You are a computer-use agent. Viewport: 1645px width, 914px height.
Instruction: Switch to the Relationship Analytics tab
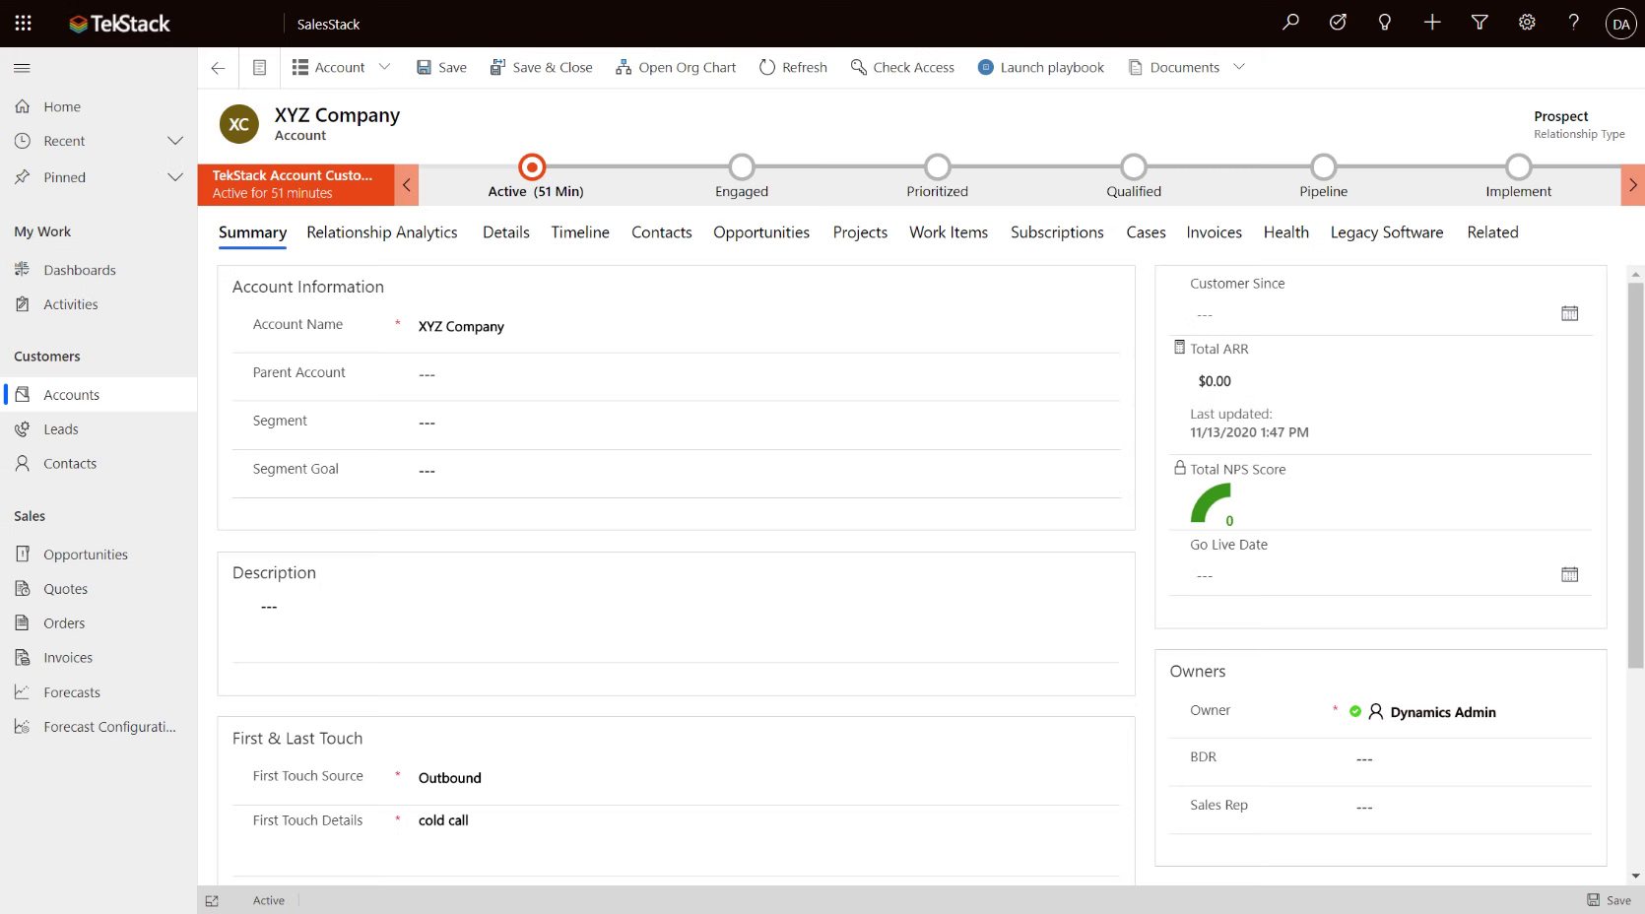[382, 232]
